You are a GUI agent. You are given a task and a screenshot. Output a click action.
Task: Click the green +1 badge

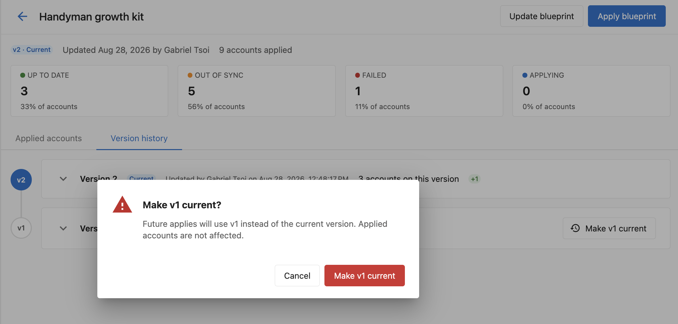(x=474, y=179)
